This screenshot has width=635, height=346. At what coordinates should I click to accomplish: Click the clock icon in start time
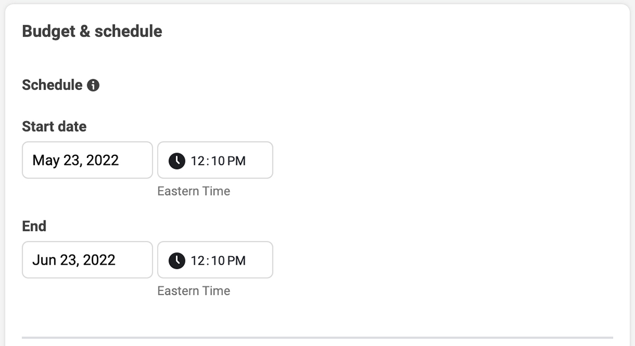(x=177, y=161)
